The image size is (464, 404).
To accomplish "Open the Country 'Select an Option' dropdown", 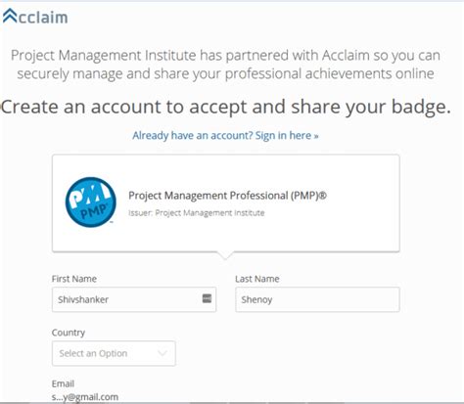I will [114, 353].
